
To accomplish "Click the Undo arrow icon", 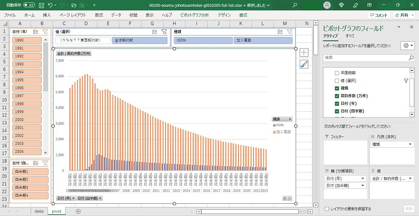I will click(50, 5).
